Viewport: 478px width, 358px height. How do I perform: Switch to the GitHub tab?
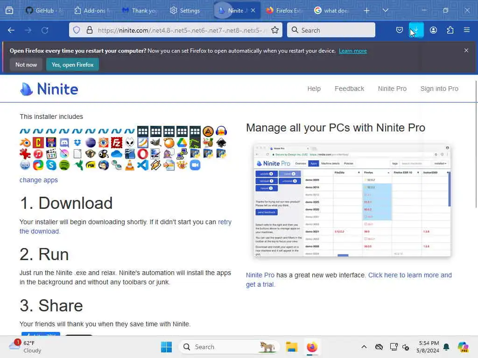click(x=43, y=10)
